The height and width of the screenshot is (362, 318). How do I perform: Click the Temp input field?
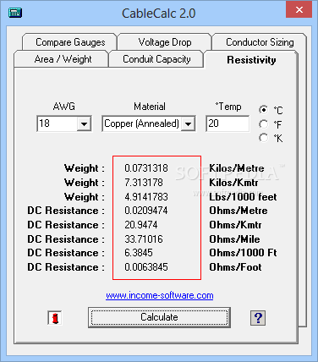228,123
